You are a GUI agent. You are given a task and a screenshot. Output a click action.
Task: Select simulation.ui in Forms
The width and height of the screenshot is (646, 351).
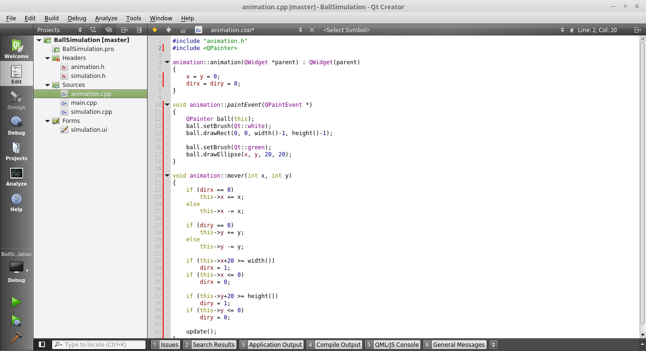click(89, 130)
